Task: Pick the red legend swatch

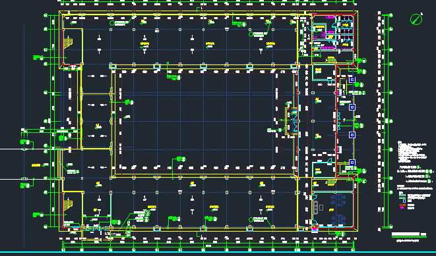Action: point(402,205)
